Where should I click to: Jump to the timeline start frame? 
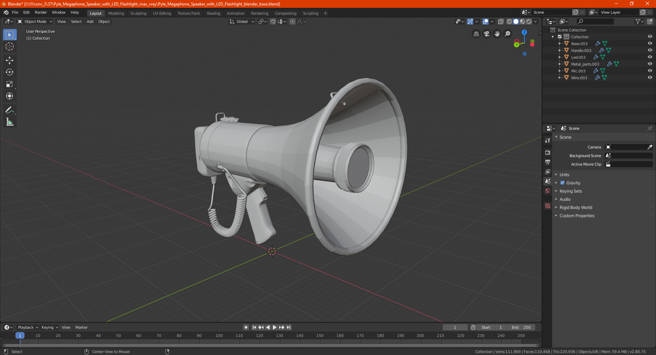(x=254, y=327)
